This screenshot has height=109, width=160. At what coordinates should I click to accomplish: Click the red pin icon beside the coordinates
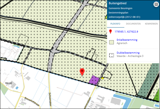pyautogui.click(x=111, y=31)
